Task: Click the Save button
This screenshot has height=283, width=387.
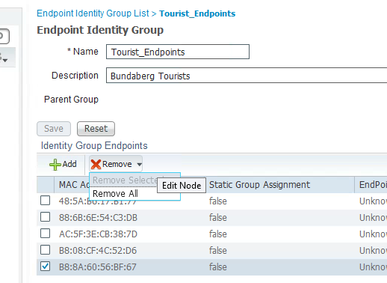Action: click(54, 129)
